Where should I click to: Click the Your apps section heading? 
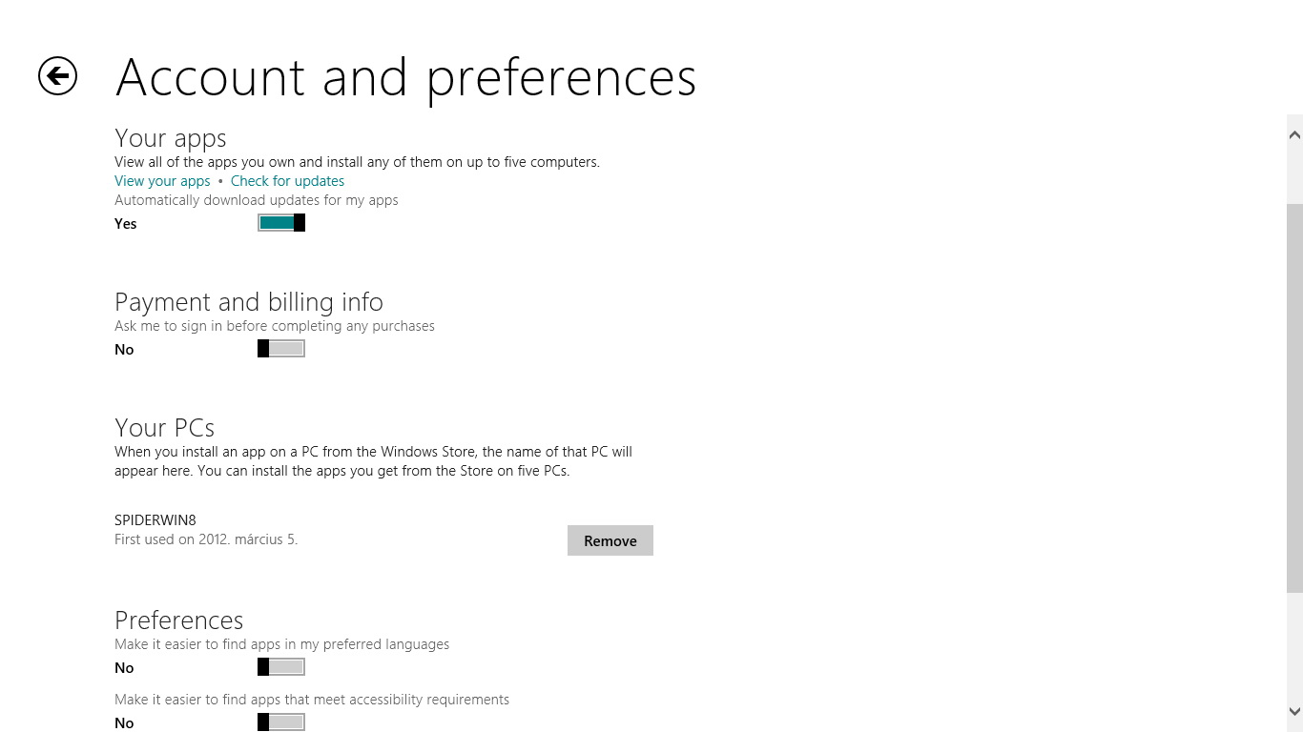(x=171, y=139)
